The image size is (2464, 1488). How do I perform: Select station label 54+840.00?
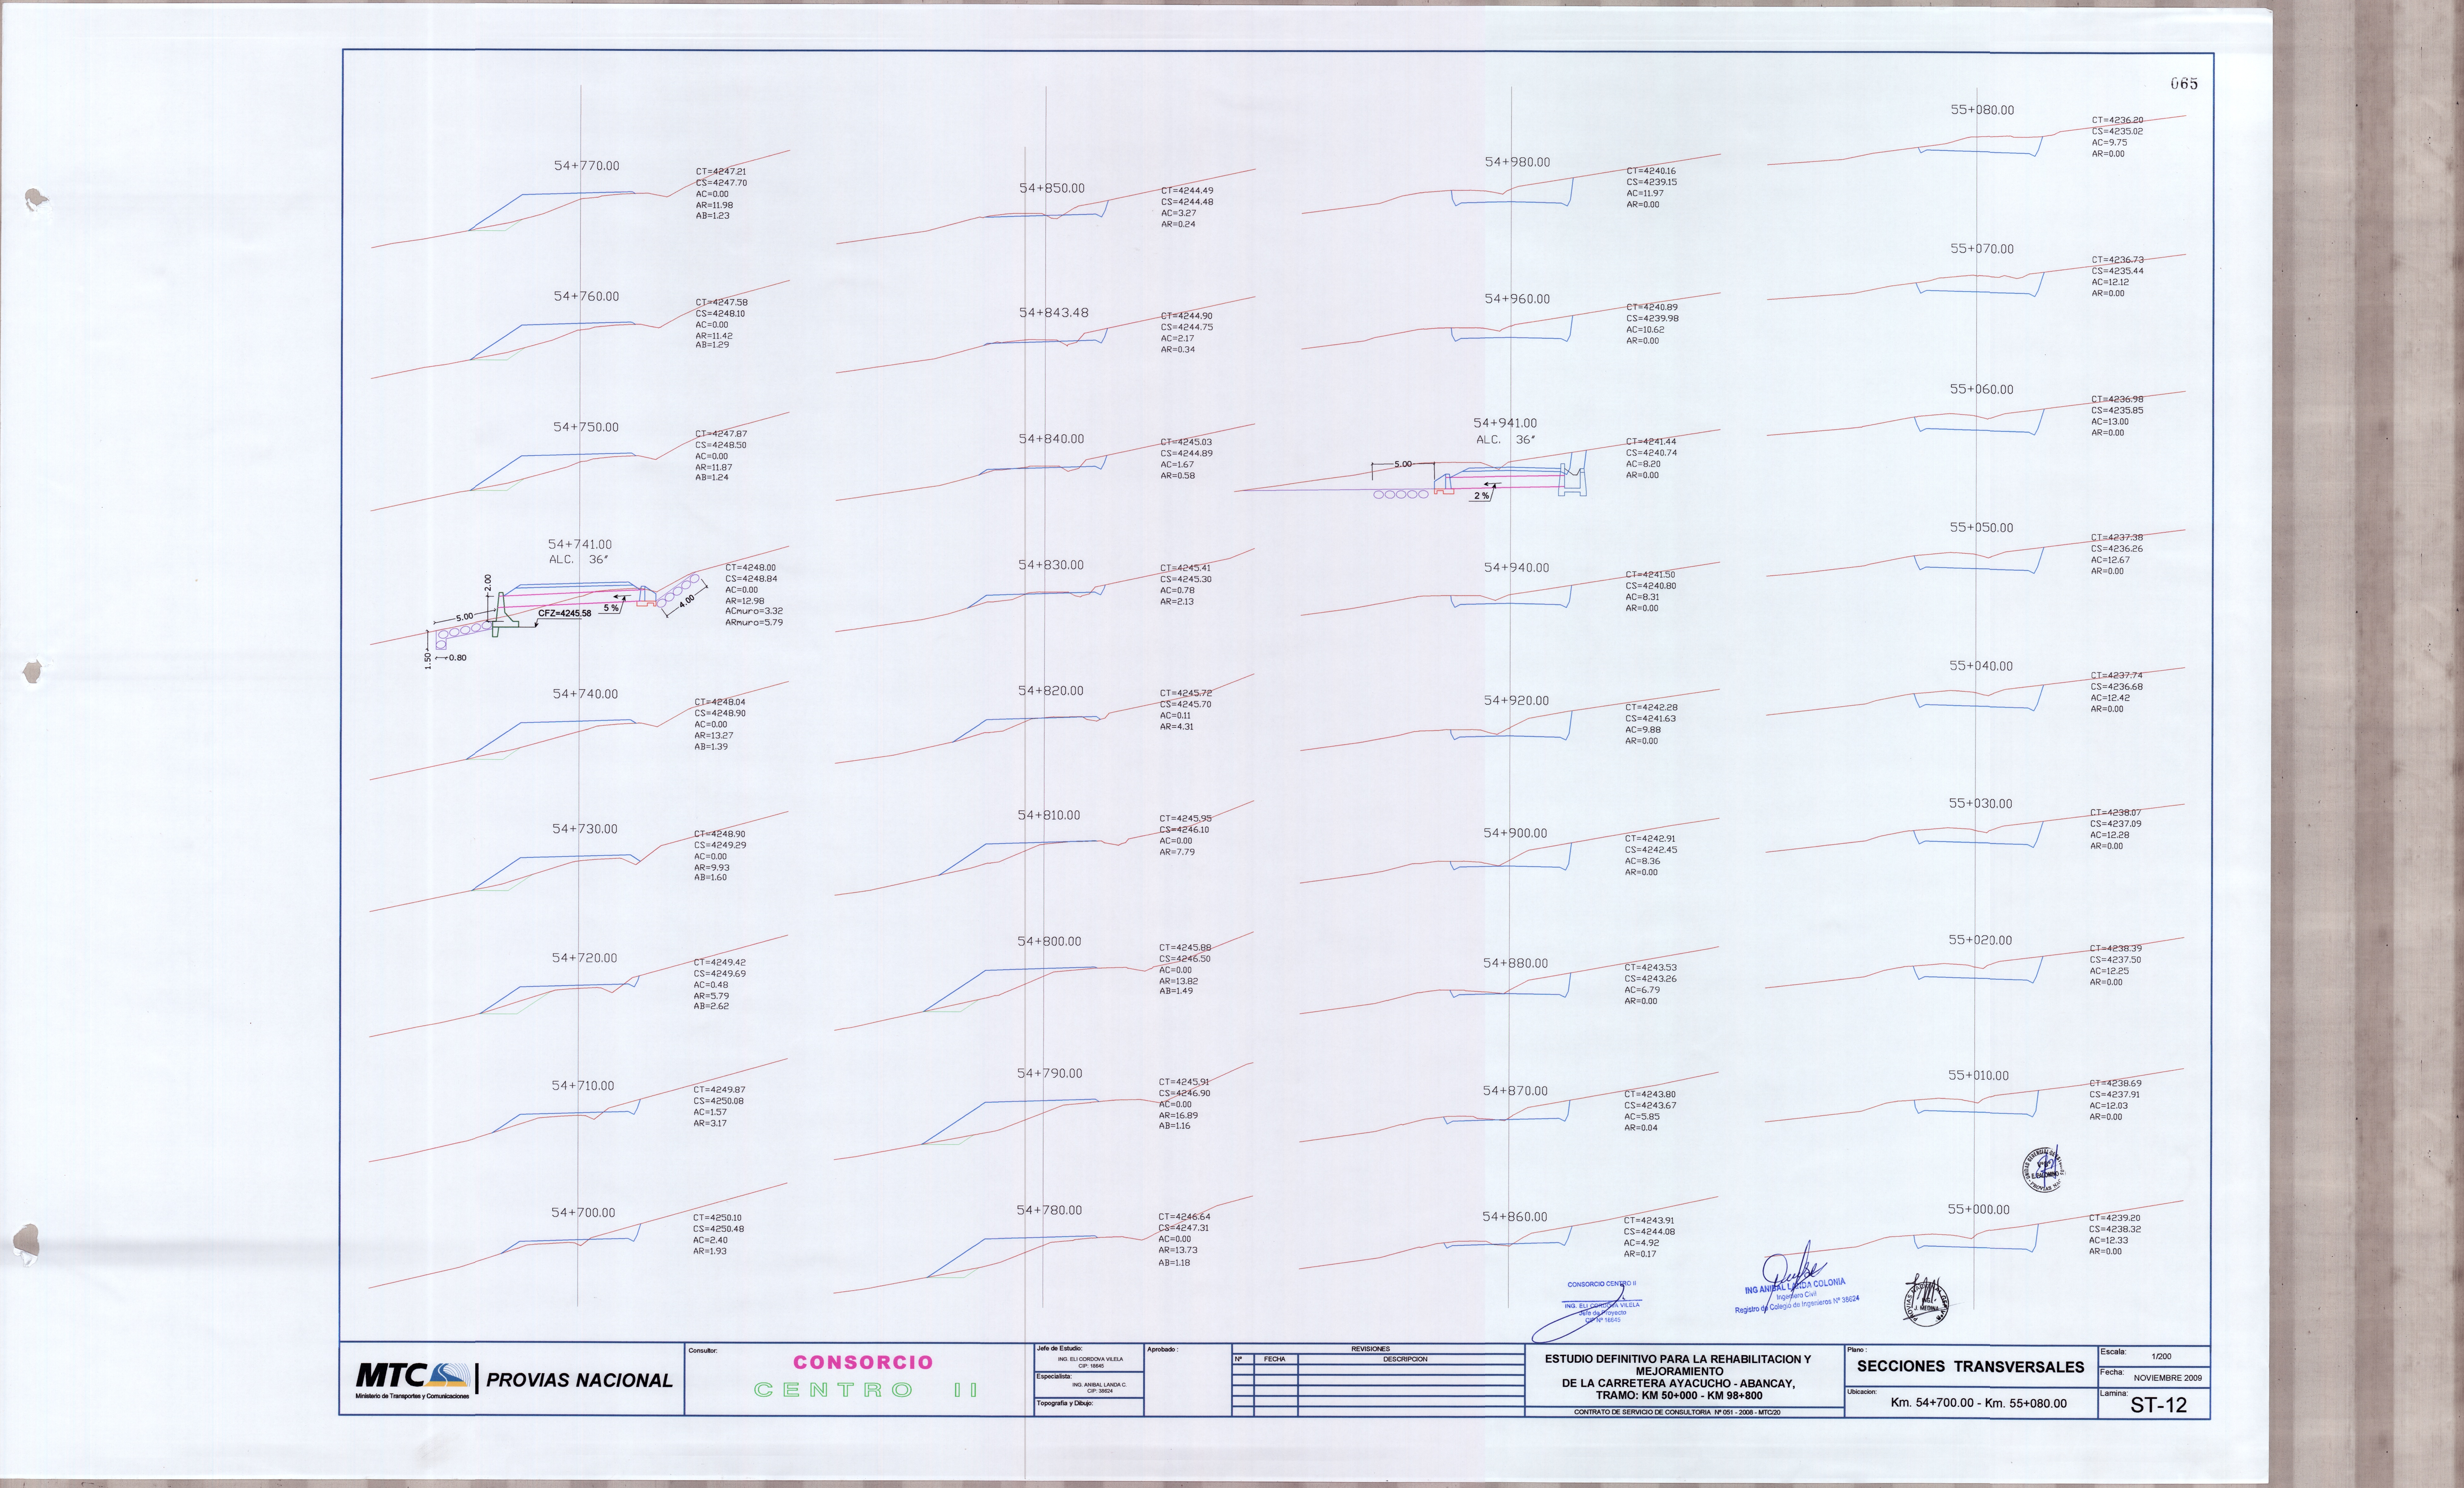click(x=1051, y=439)
